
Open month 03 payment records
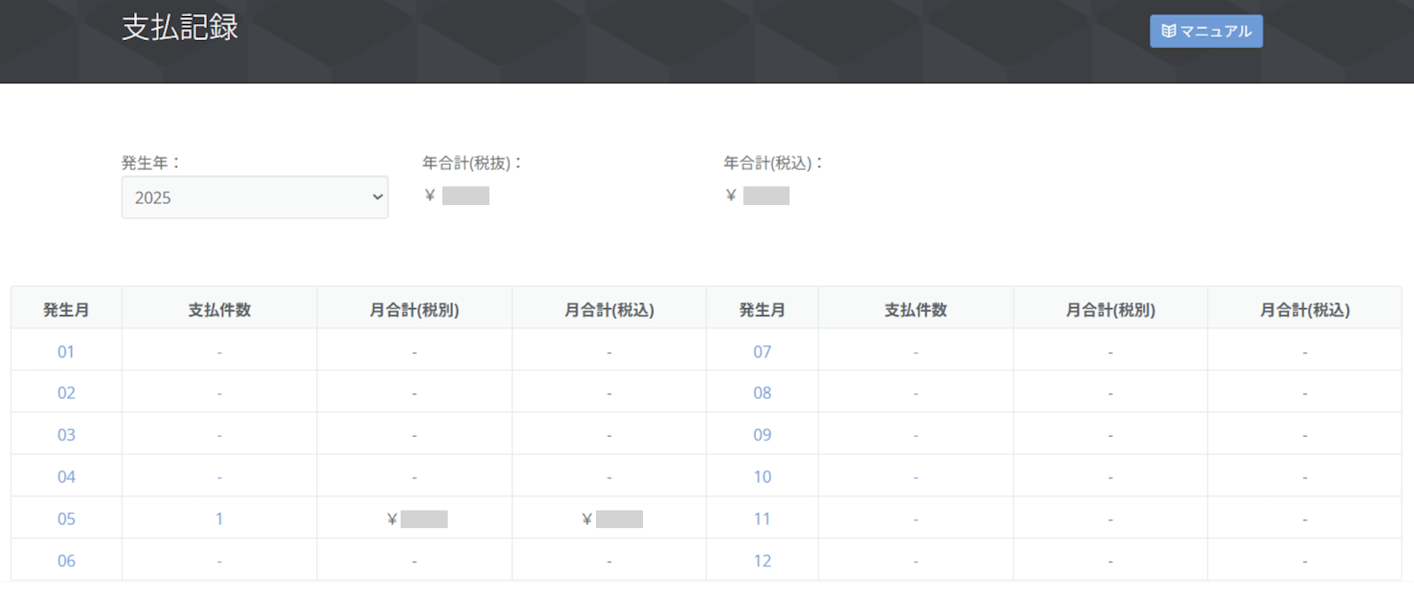66,435
